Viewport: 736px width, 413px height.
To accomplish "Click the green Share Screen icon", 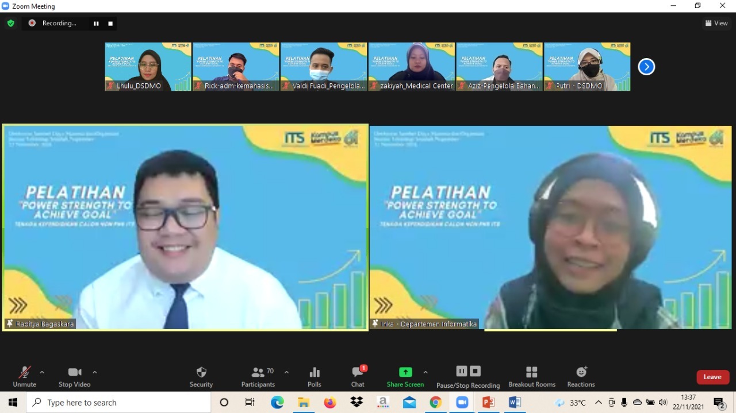I will click(x=405, y=372).
